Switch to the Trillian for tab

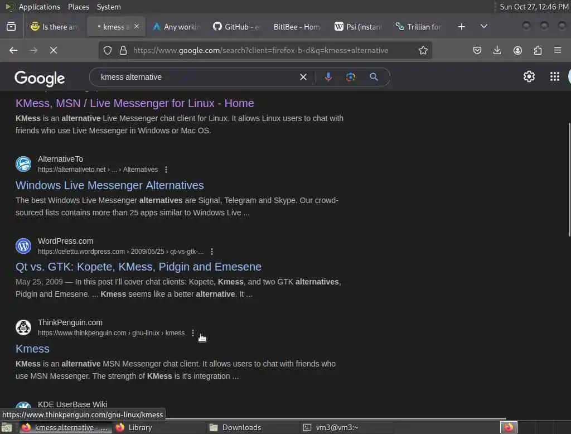[419, 27]
